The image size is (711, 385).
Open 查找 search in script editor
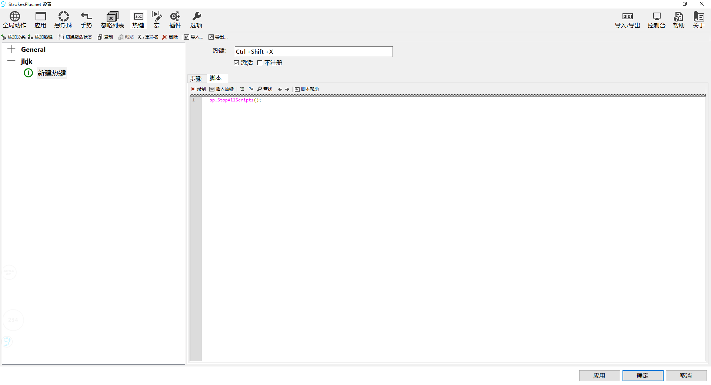265,89
